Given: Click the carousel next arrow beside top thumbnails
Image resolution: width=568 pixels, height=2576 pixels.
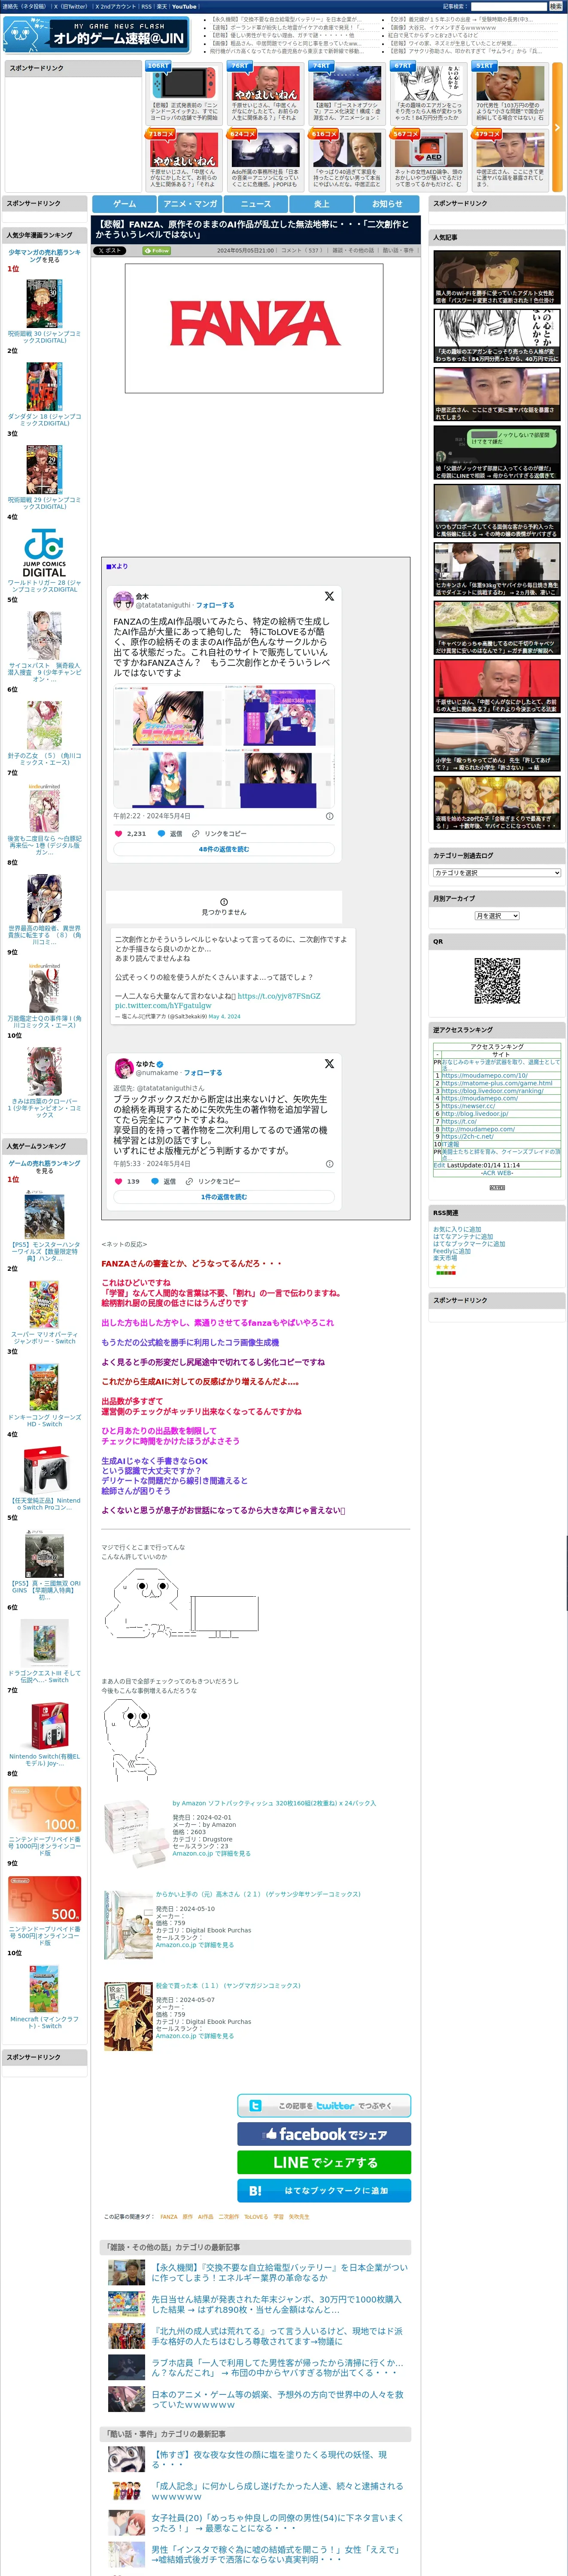Looking at the screenshot, I should pyautogui.click(x=557, y=127).
